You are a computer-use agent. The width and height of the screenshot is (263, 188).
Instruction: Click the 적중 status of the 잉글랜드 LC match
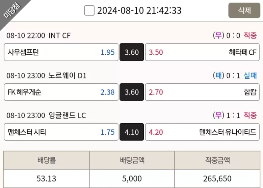[x=250, y=116]
